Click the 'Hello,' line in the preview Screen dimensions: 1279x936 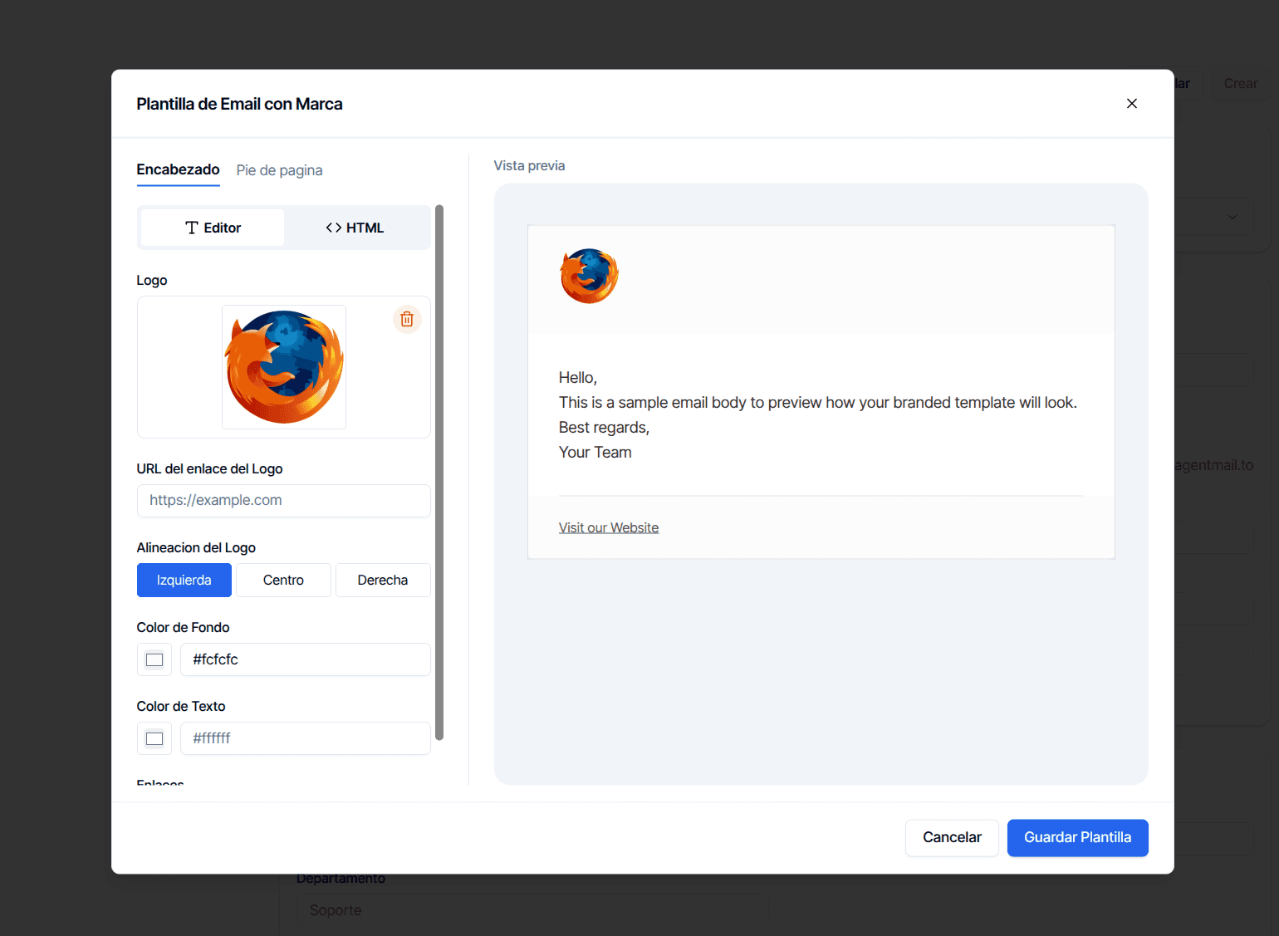pos(578,378)
